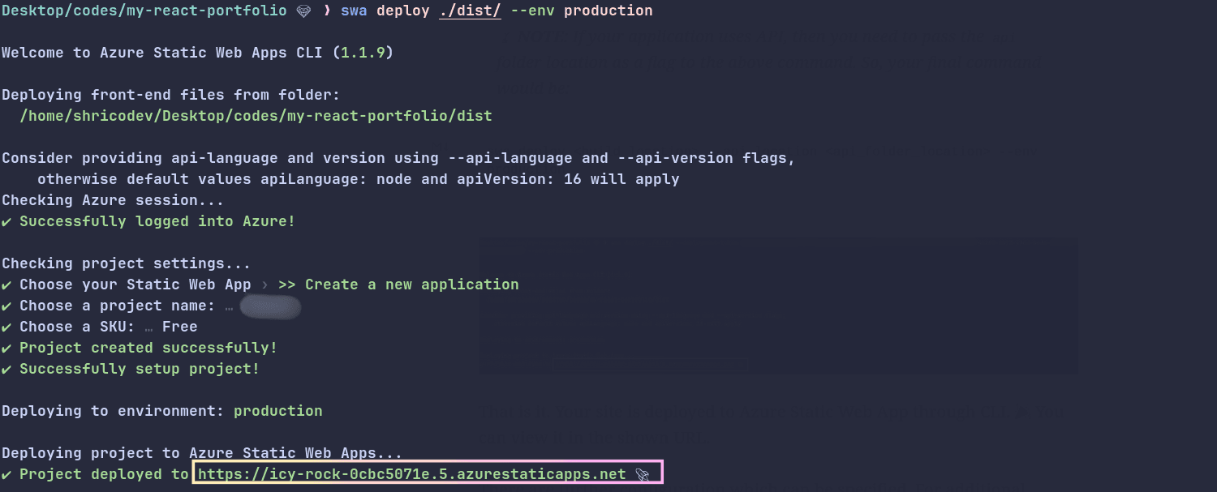Click the "Deploying project to Azure Static Web Apps..." line
The height and width of the screenshot is (492, 1217).
pyautogui.click(x=202, y=453)
